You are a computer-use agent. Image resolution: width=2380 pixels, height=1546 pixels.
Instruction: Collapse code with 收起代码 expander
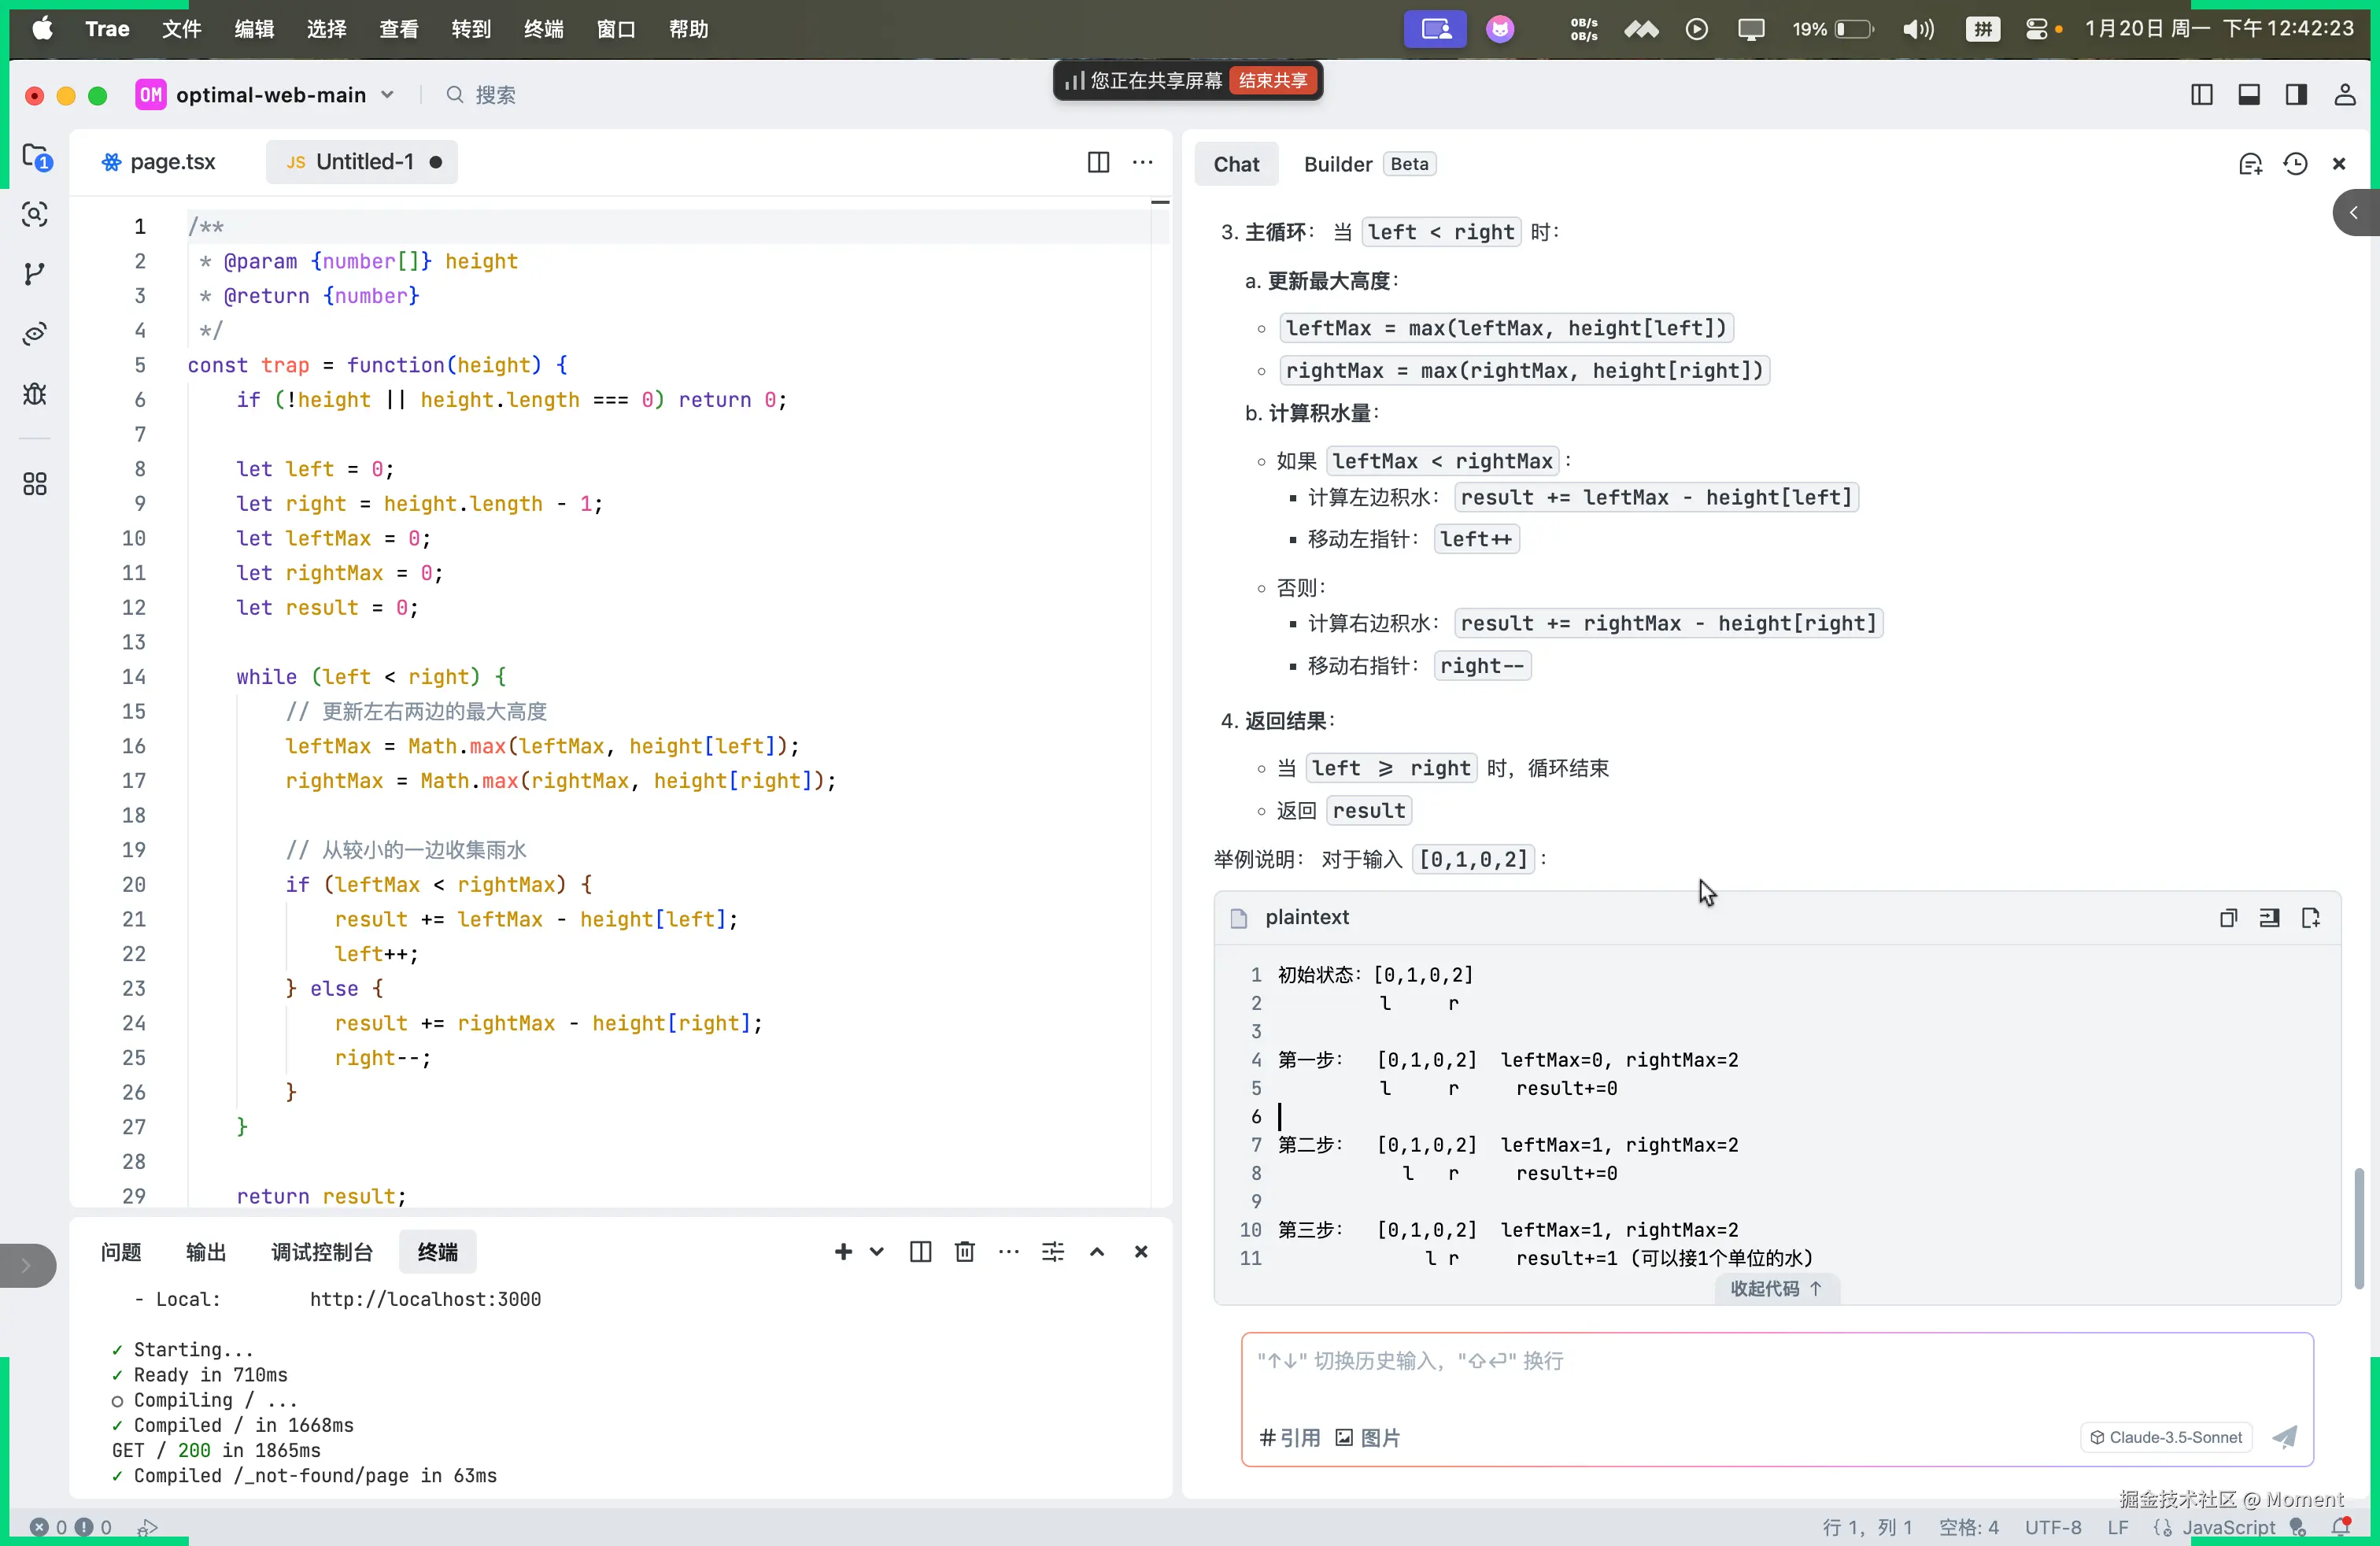click(x=1776, y=1289)
